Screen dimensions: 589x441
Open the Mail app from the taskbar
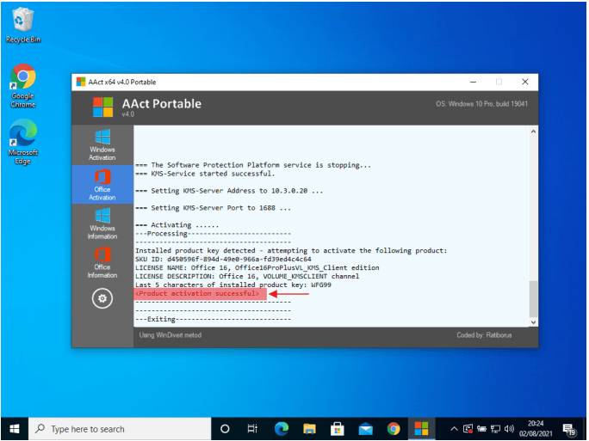(365, 429)
